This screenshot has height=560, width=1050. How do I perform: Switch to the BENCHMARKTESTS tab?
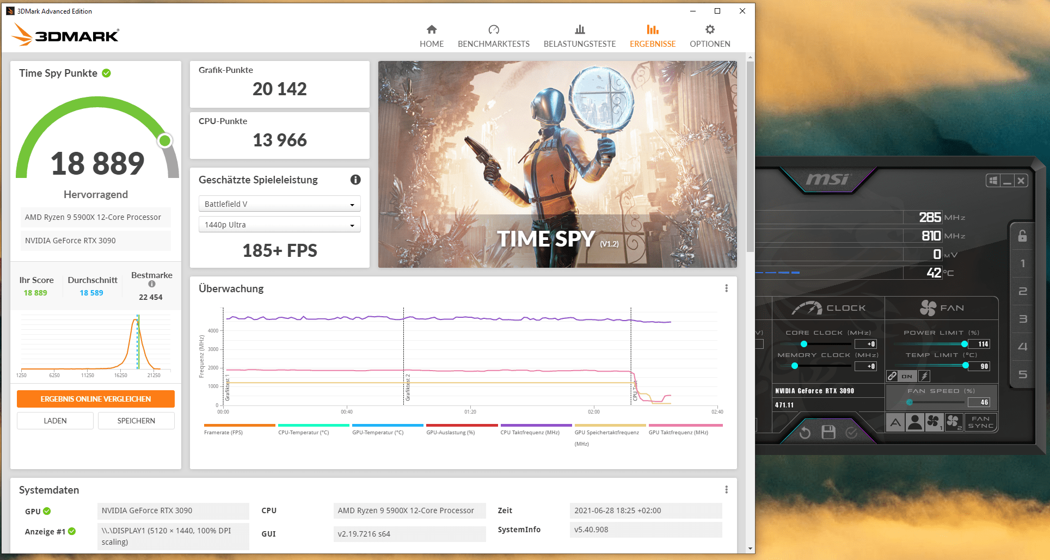point(494,36)
